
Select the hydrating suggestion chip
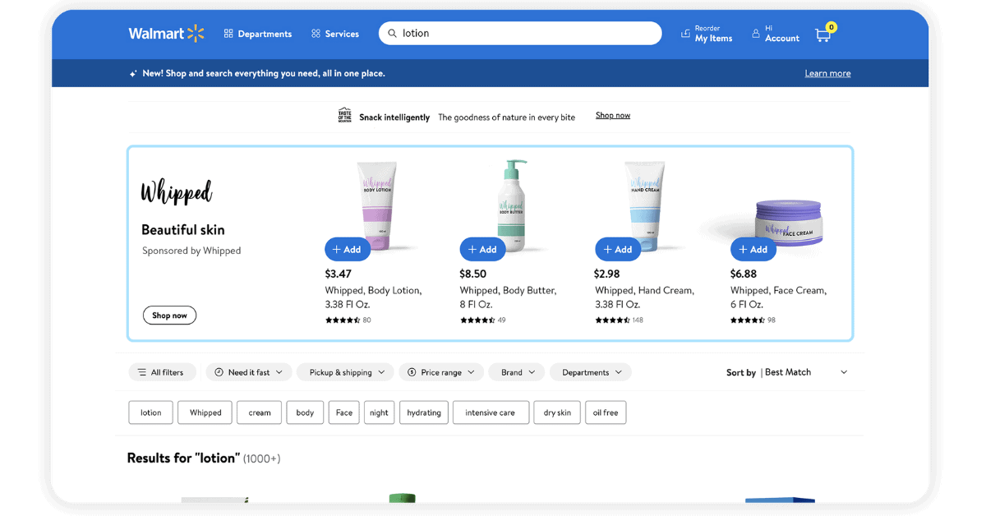click(x=424, y=412)
